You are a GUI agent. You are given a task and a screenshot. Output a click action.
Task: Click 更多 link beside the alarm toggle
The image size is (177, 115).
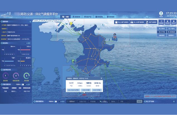click(x=29, y=84)
